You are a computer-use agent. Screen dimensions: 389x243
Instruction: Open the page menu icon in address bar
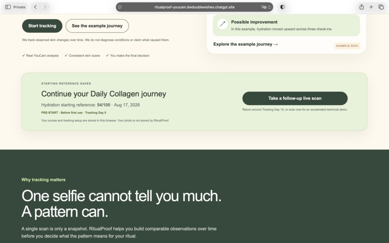click(x=120, y=7)
